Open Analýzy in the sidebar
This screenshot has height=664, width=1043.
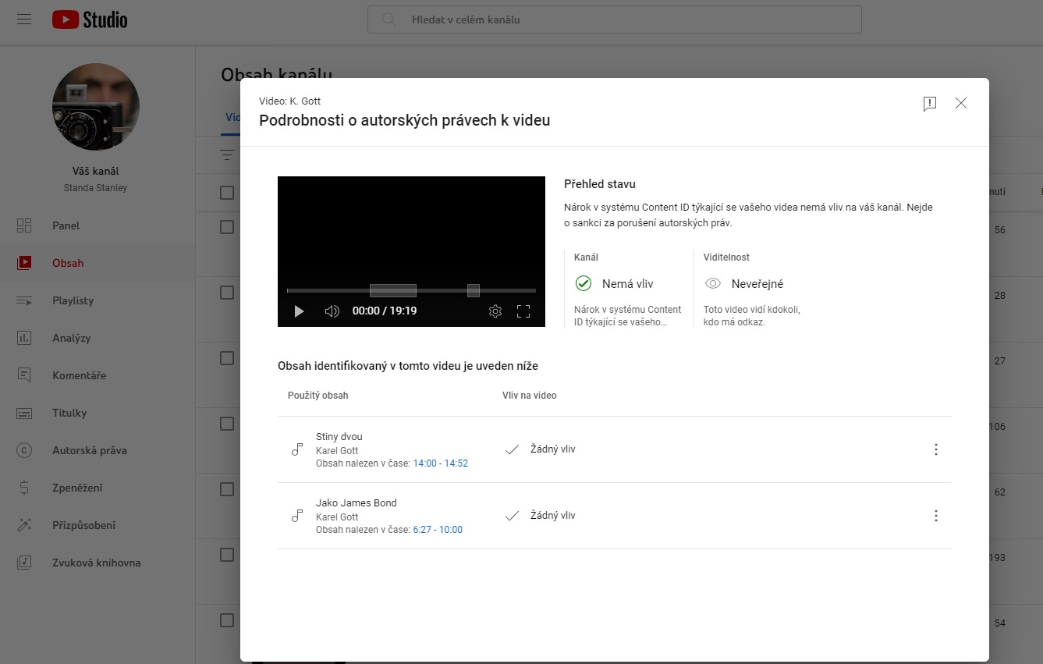[x=71, y=338]
